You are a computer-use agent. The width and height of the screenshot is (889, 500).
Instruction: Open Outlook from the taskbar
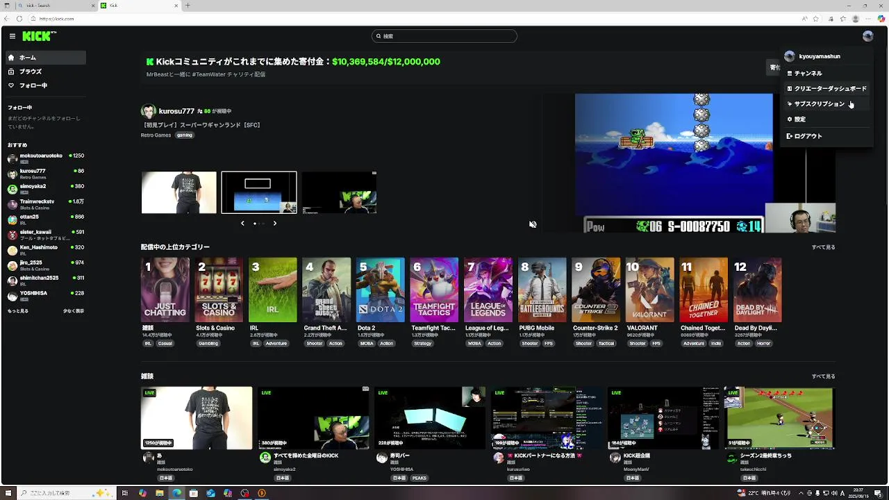[x=210, y=493]
